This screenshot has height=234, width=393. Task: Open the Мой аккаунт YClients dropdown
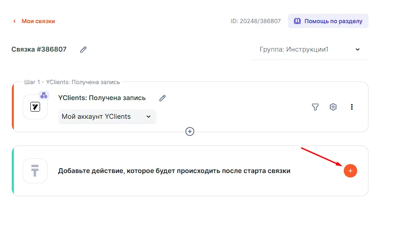(107, 117)
